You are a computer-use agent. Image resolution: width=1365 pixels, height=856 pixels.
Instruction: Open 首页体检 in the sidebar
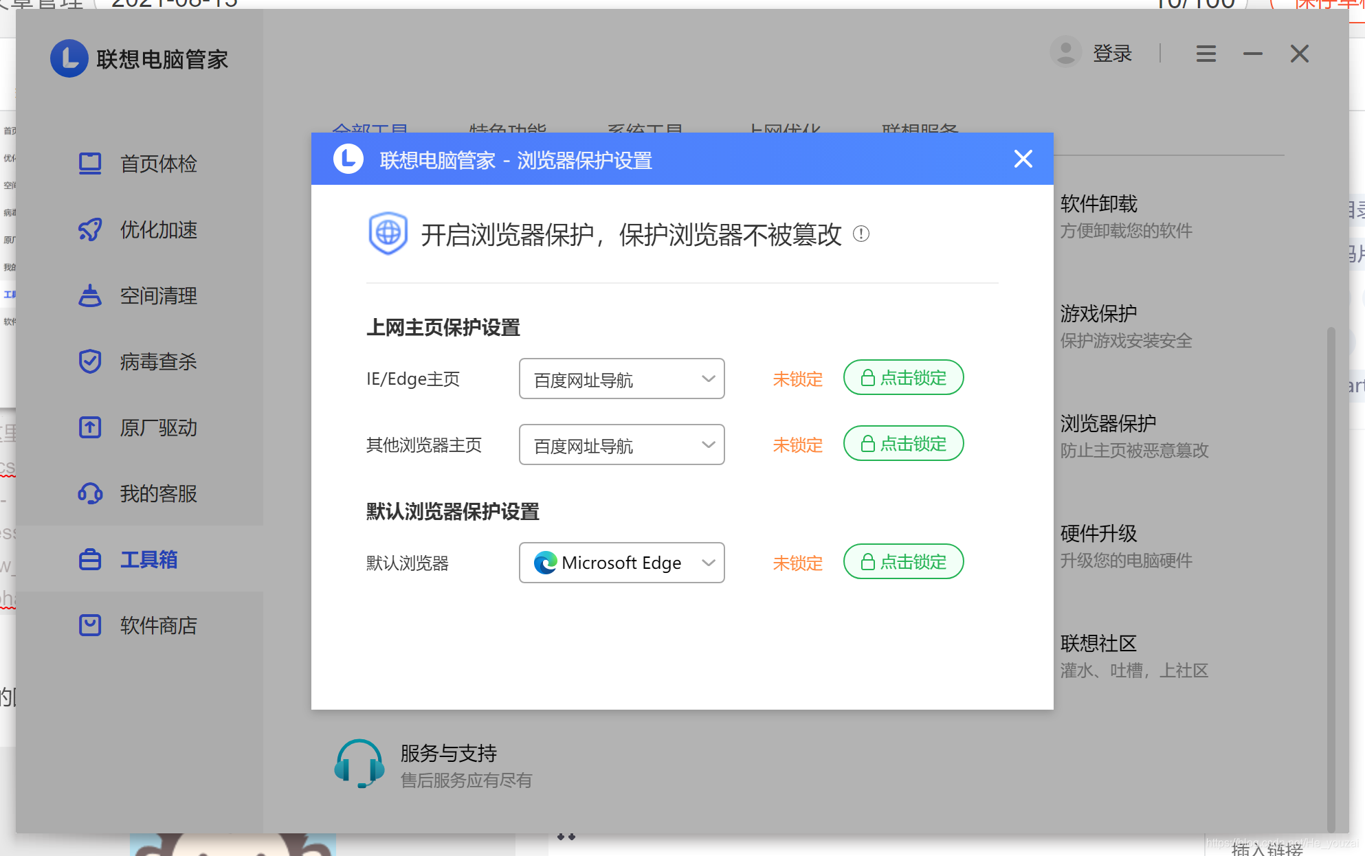139,164
